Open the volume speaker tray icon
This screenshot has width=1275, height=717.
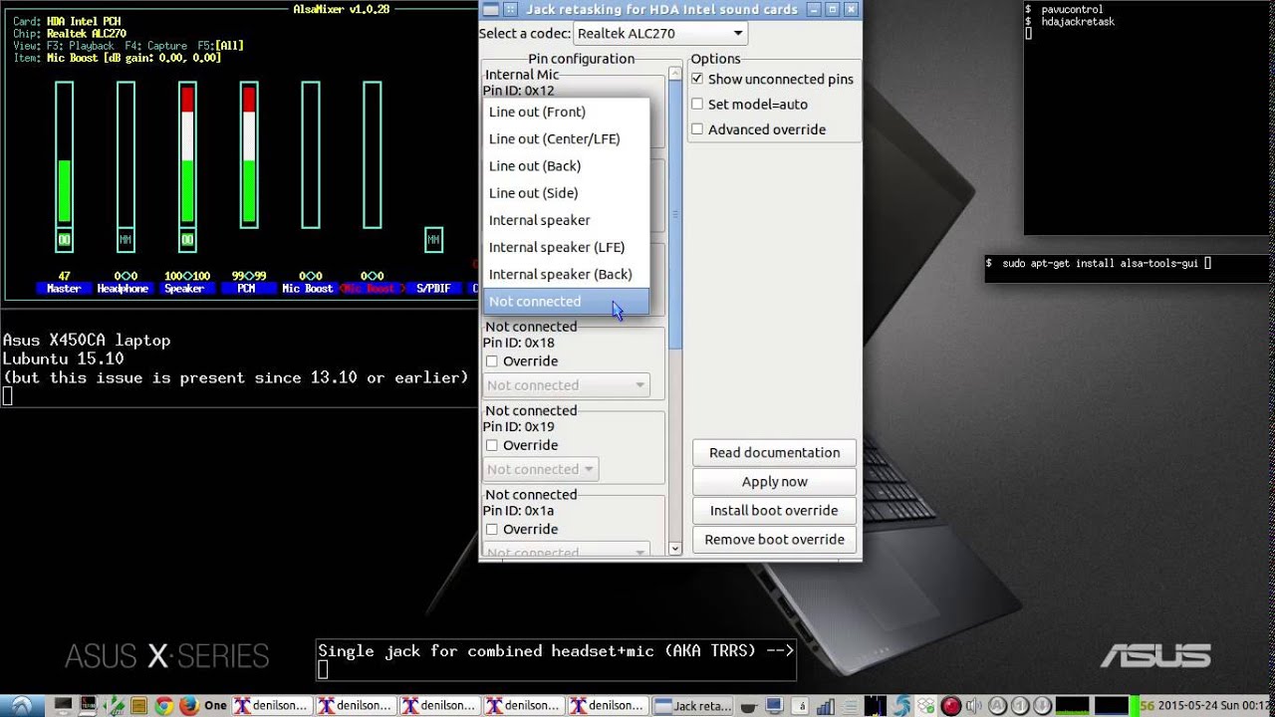tap(974, 705)
